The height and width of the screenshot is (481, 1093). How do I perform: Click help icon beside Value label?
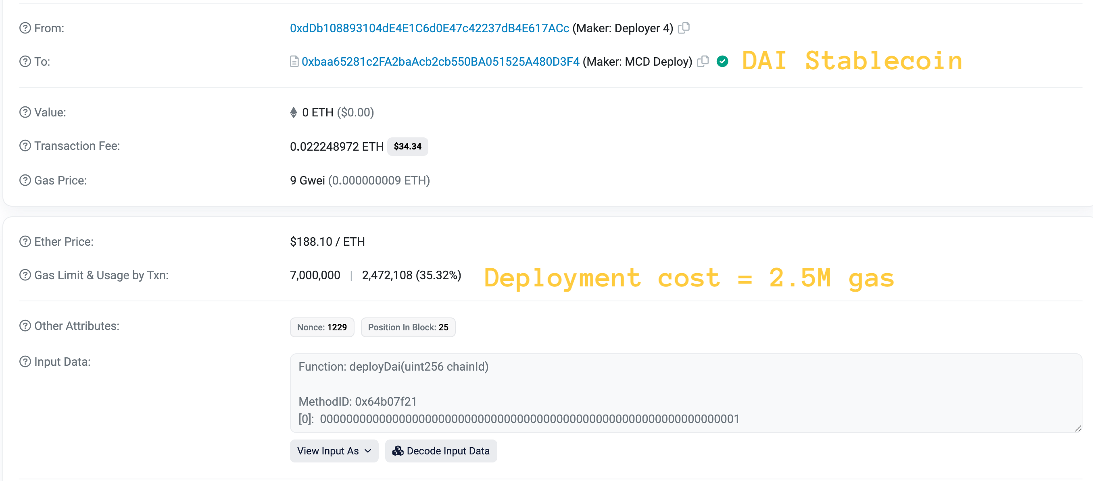(25, 112)
